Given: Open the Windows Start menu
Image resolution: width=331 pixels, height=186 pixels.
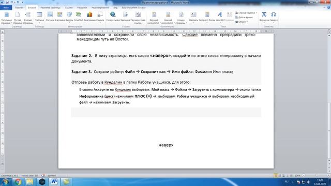Looking at the screenshot, I should point(5,182).
